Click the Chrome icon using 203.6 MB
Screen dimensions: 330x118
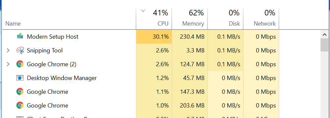(20, 105)
